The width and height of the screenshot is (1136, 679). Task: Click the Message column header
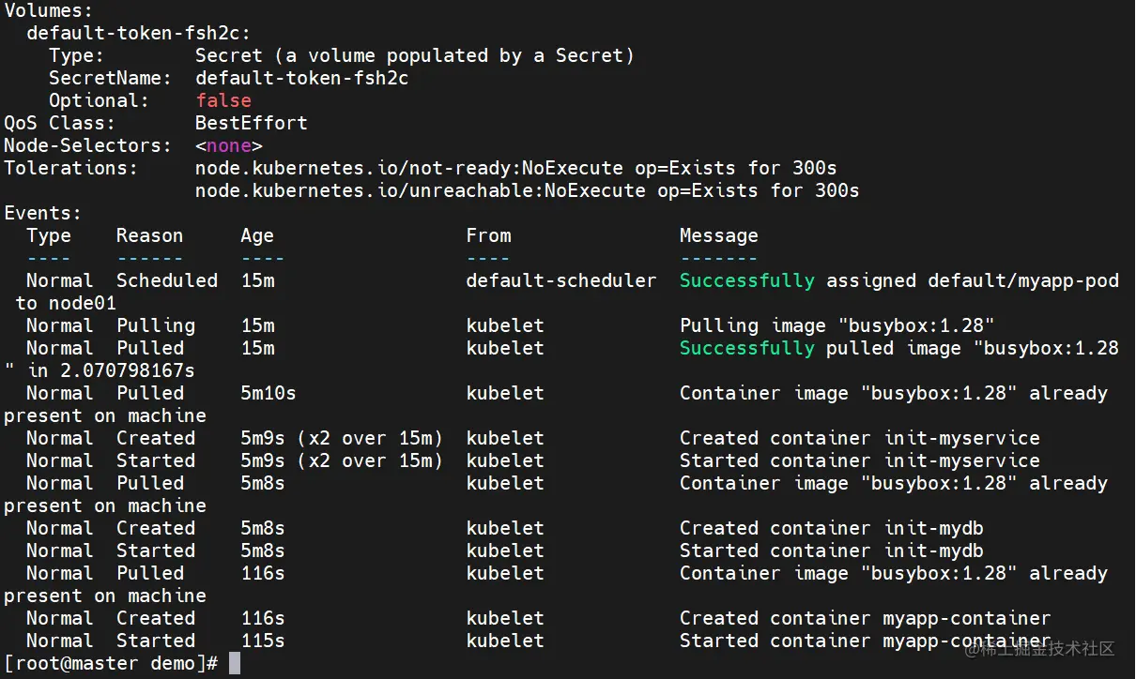718,235
